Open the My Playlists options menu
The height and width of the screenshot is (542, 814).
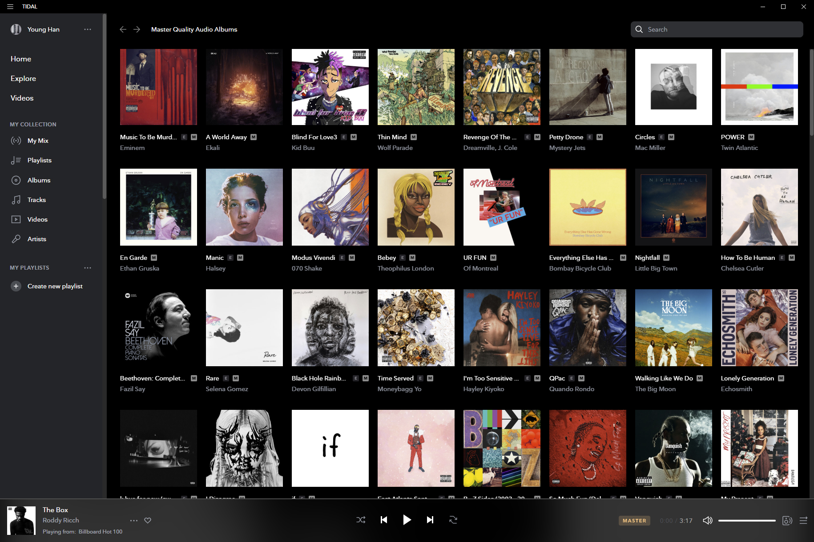click(88, 268)
